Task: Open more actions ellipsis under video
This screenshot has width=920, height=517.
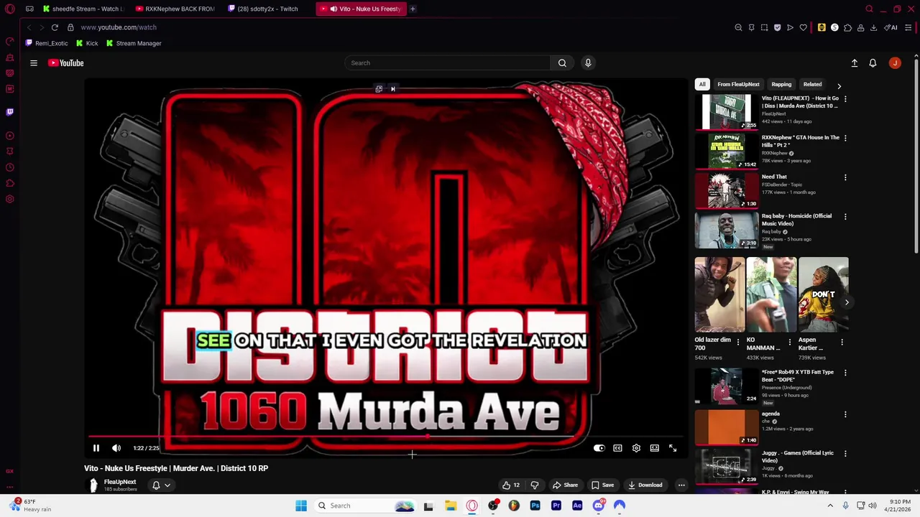Action: click(x=681, y=485)
